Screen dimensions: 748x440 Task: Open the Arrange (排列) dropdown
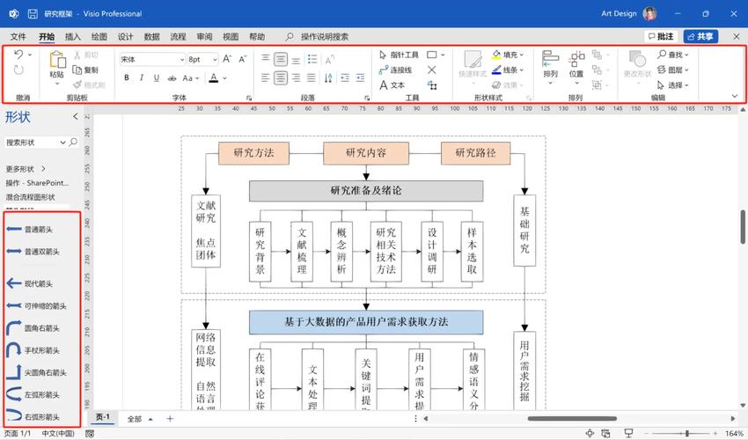click(551, 69)
